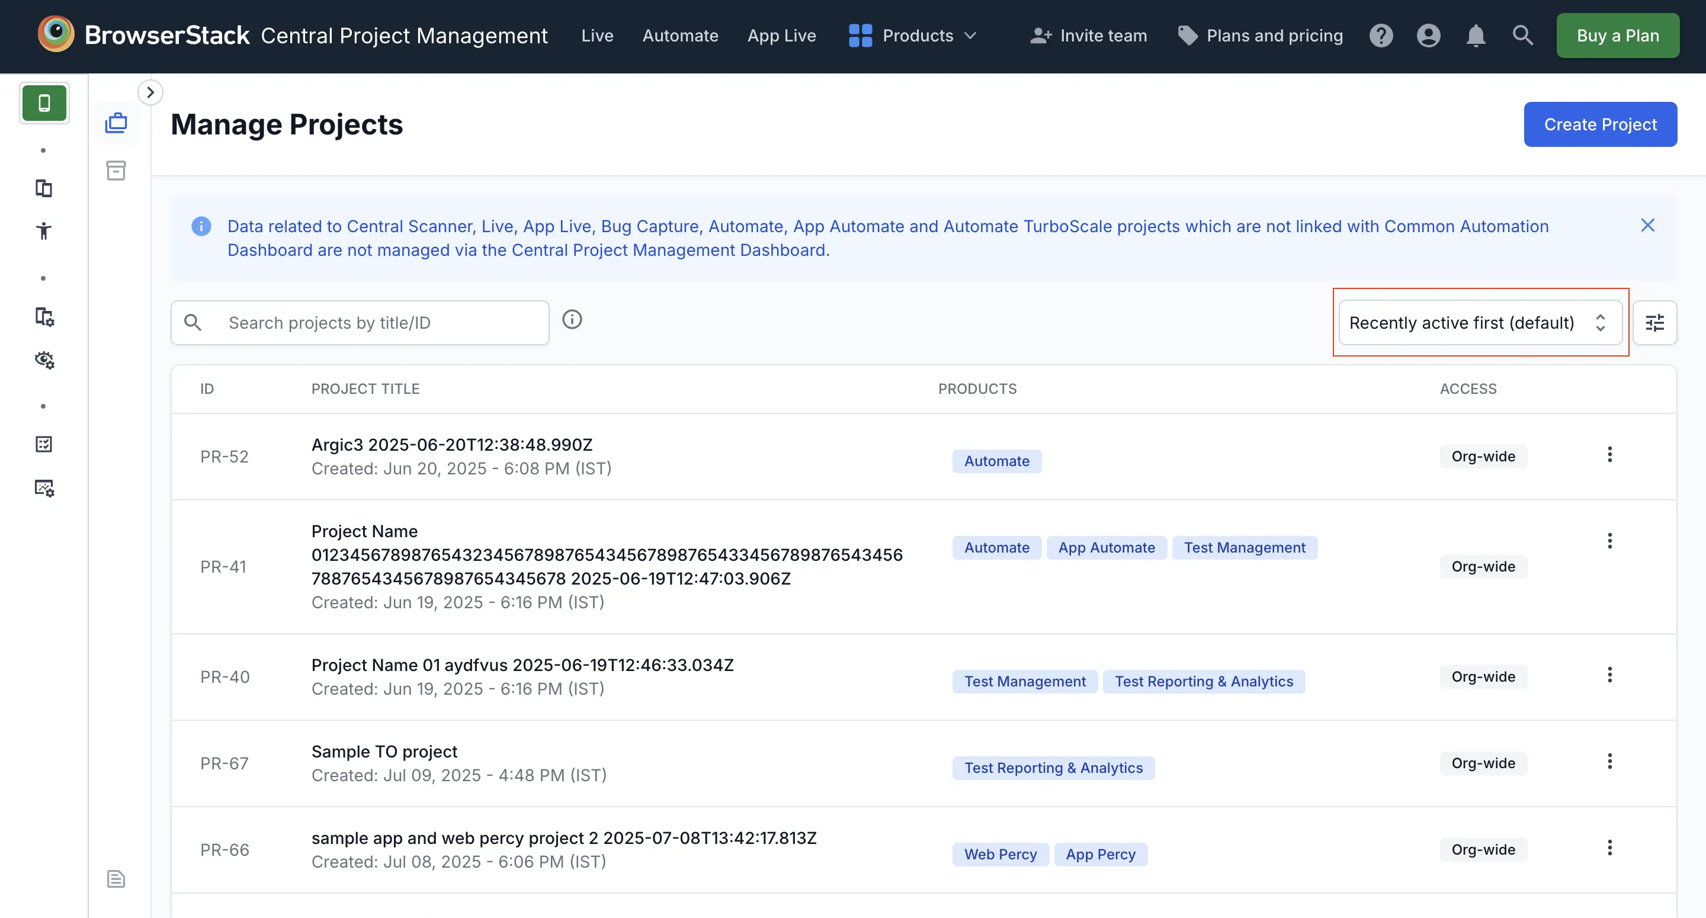Go to Automate in top navigation

point(680,35)
